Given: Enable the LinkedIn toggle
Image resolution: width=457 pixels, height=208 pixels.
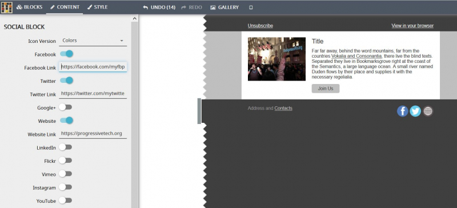Looking at the screenshot, I should click(65, 147).
